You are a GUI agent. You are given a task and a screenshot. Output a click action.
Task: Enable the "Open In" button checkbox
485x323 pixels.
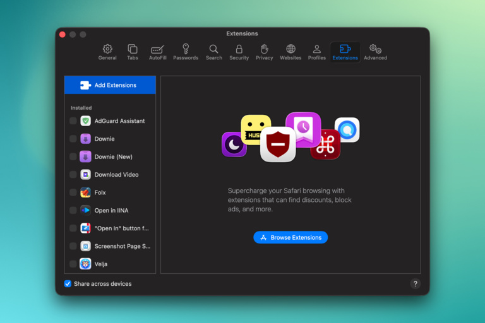[x=73, y=228]
